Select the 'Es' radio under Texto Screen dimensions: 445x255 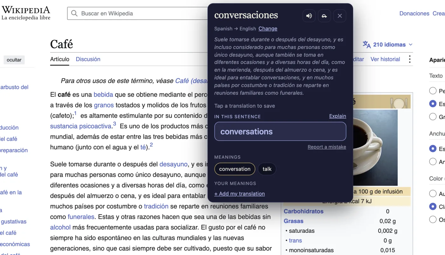click(433, 104)
